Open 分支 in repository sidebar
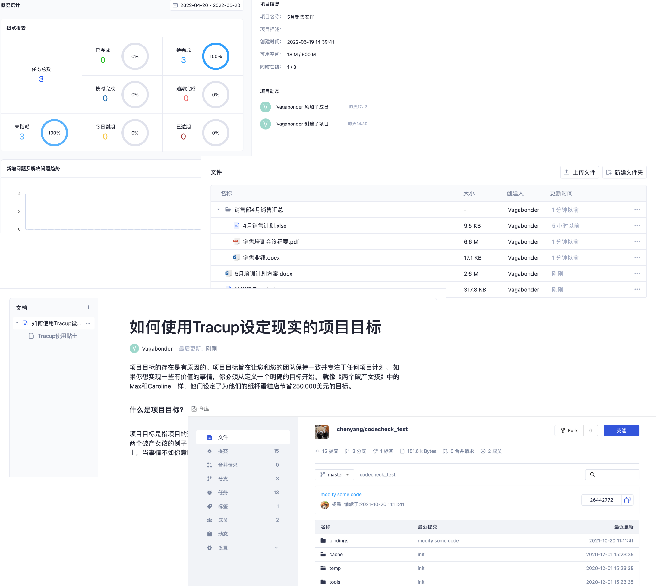The width and height of the screenshot is (656, 586). 223,479
